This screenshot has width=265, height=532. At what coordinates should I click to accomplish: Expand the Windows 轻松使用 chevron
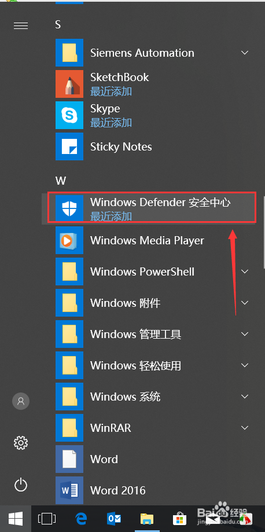[245, 365]
